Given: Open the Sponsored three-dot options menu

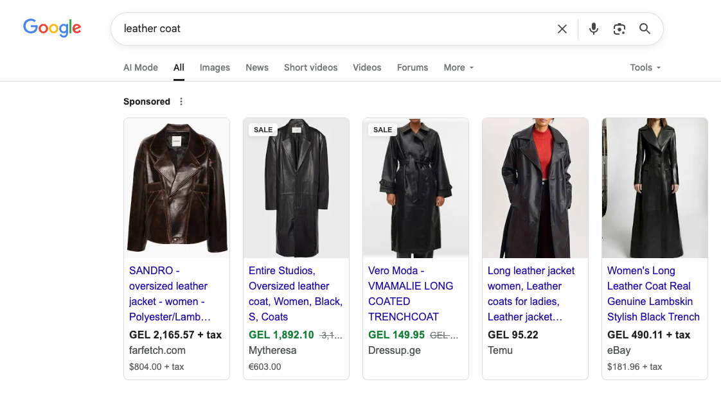Looking at the screenshot, I should click(181, 101).
